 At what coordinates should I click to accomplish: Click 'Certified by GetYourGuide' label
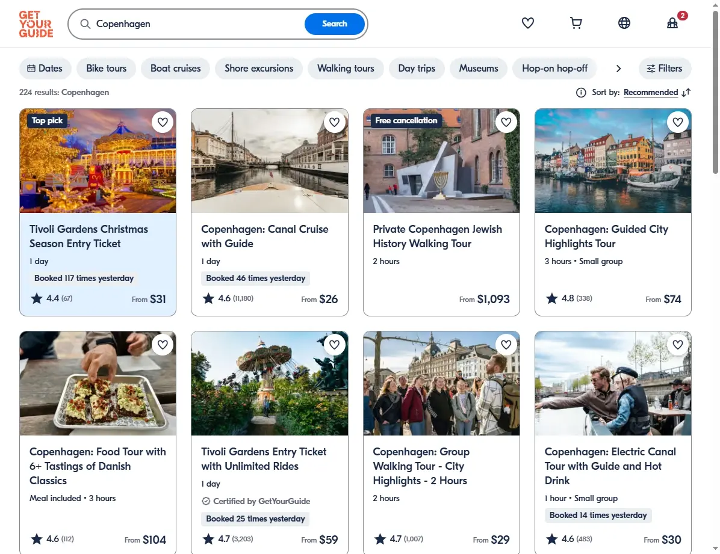coord(256,501)
